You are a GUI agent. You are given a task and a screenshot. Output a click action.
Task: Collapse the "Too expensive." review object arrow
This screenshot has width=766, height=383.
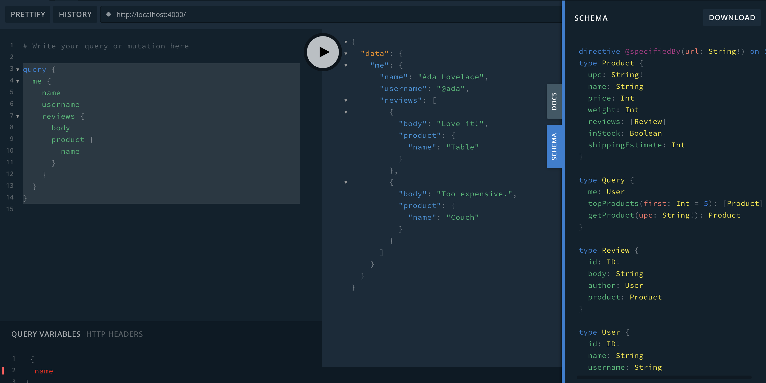pyautogui.click(x=346, y=182)
